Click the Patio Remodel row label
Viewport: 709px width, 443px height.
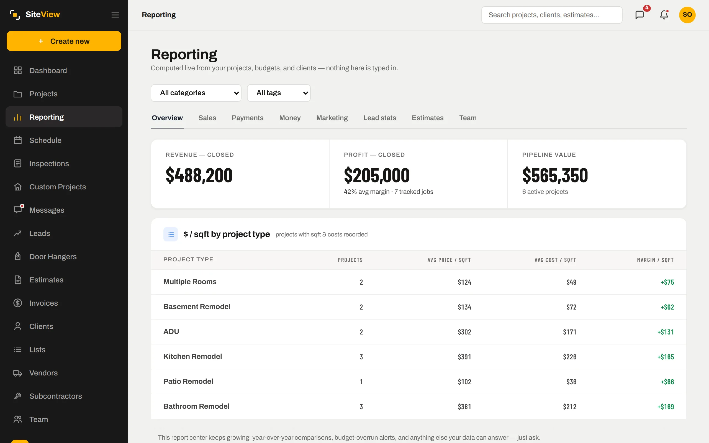pos(188,381)
